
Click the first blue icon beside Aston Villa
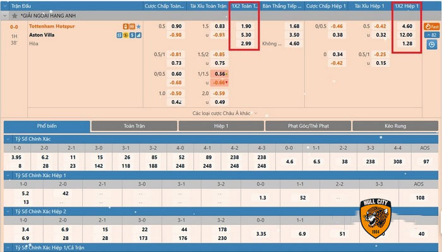119,35
